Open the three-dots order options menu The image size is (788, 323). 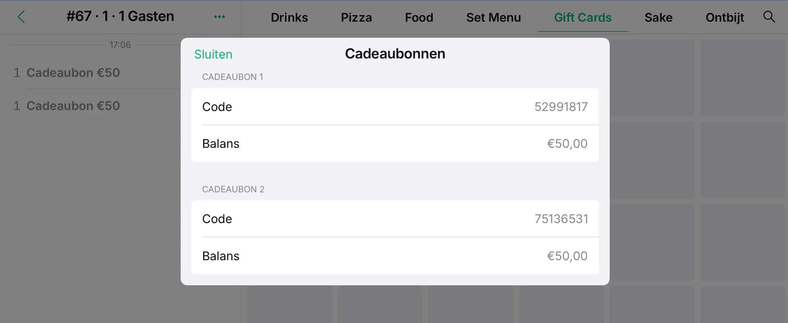219,17
